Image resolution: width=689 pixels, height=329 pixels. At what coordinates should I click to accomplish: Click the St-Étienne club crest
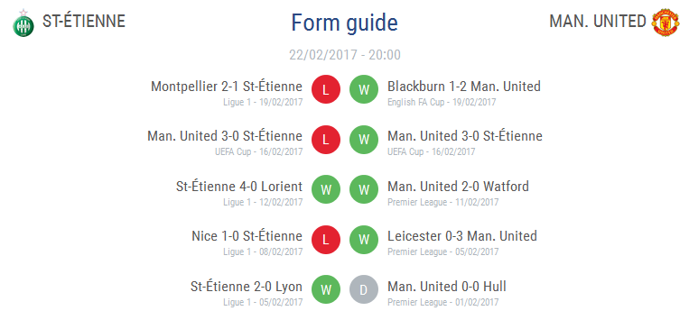point(23,23)
